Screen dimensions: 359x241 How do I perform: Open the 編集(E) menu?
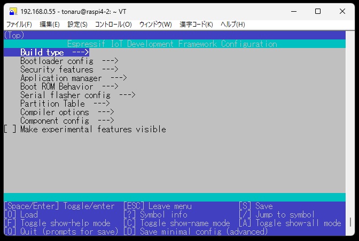pyautogui.click(x=50, y=25)
